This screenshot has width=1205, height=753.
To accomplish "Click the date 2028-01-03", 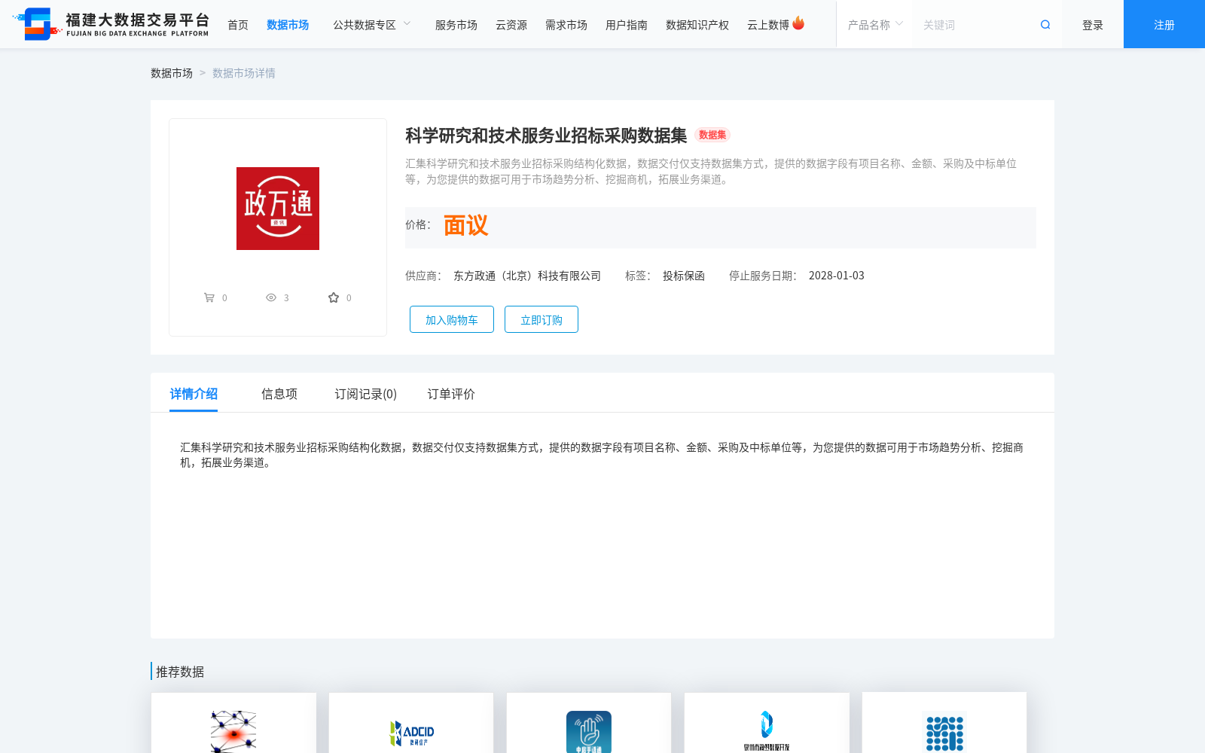I will [x=837, y=276].
